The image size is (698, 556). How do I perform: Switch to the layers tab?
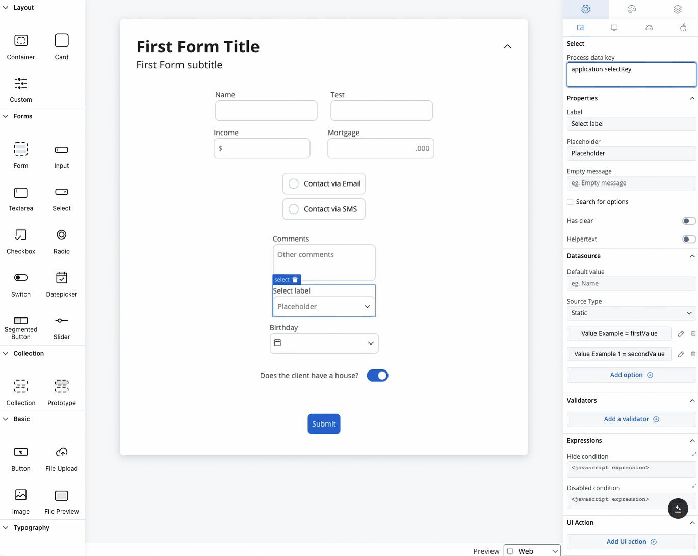click(x=677, y=9)
